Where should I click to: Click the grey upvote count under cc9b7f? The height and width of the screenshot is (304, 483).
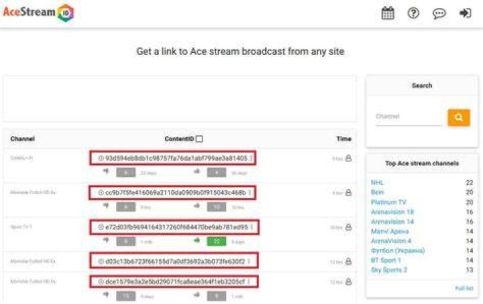coord(217,207)
